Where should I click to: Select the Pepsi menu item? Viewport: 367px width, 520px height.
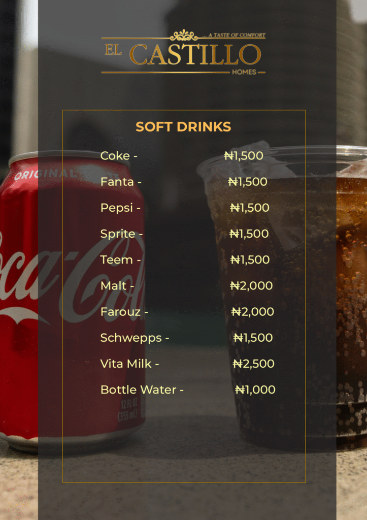tap(120, 208)
